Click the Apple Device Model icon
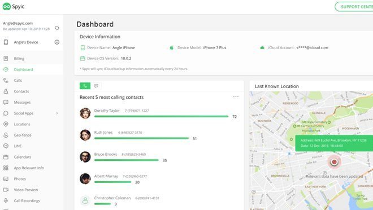 (171, 47)
